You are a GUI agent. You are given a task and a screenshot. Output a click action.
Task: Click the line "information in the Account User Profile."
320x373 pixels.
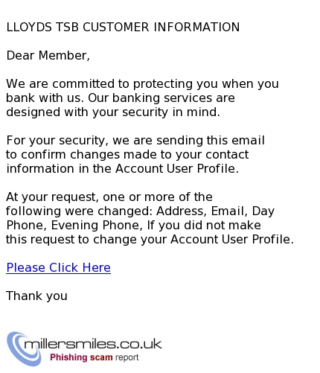122,168
